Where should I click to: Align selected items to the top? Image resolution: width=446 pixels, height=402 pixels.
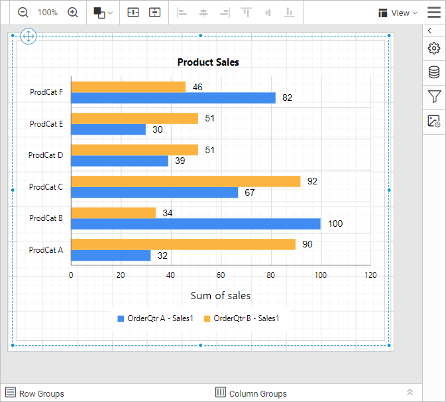[247, 13]
